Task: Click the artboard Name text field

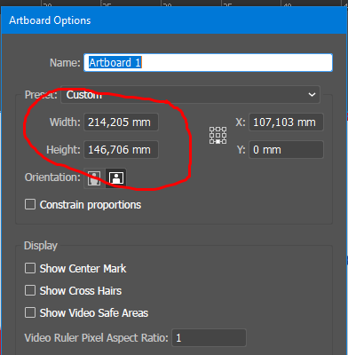Action: (208, 62)
